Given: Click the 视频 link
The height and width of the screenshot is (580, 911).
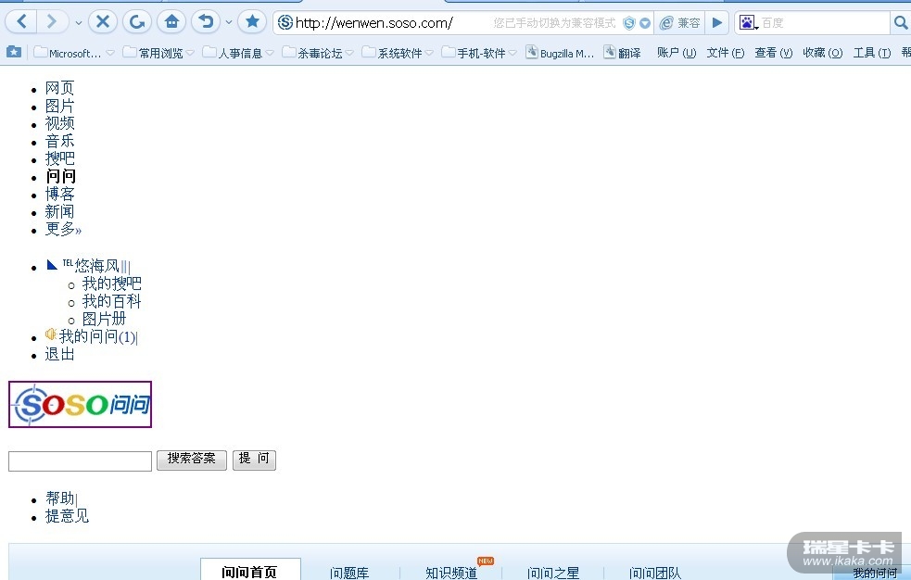Looking at the screenshot, I should (59, 123).
